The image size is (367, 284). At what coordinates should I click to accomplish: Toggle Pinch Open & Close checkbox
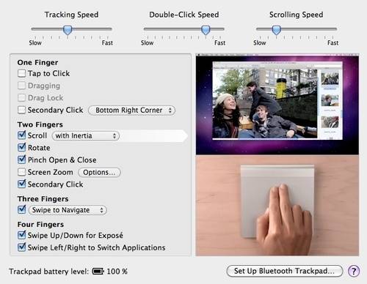(21, 160)
